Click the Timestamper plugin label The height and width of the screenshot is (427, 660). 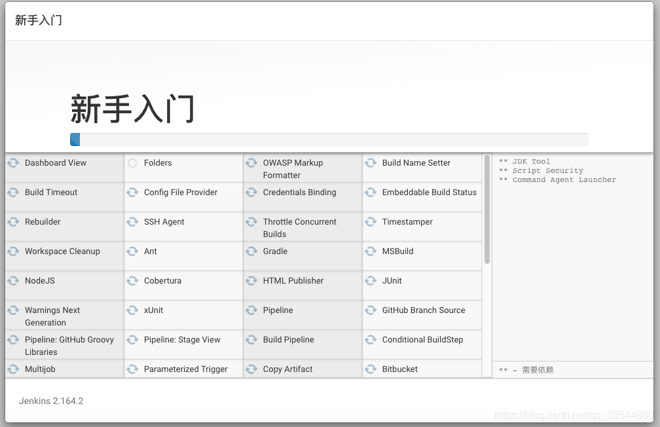pyautogui.click(x=407, y=222)
